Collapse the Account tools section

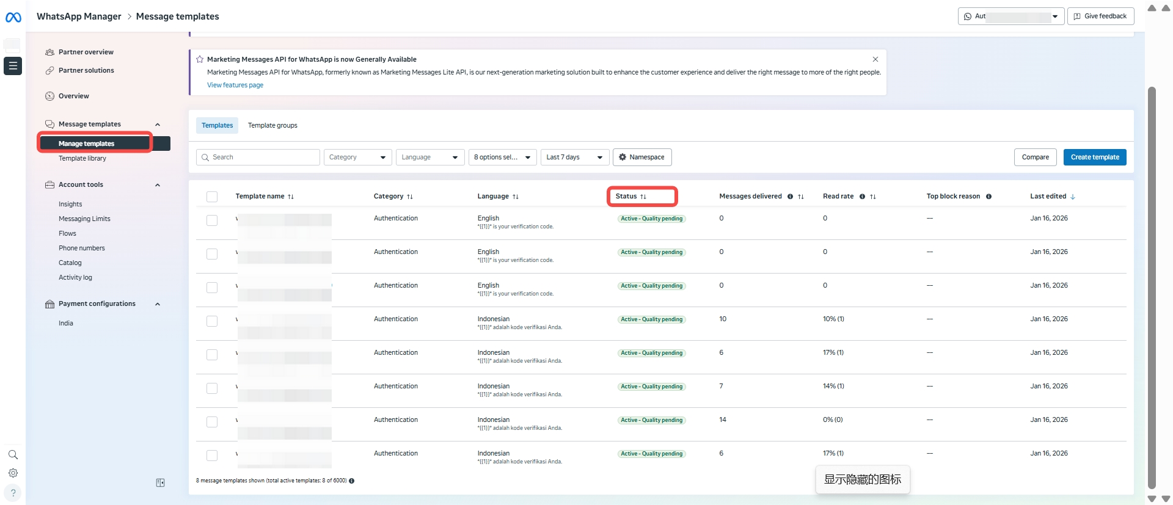click(158, 185)
